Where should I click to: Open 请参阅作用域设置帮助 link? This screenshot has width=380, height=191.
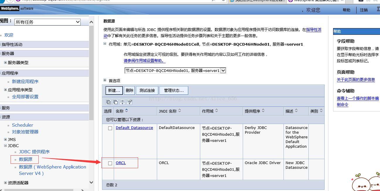coord(145,61)
